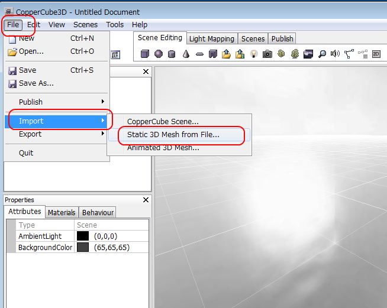Image resolution: width=387 pixels, height=308 pixels.
Task: Open the Help menu
Action: (x=140, y=25)
